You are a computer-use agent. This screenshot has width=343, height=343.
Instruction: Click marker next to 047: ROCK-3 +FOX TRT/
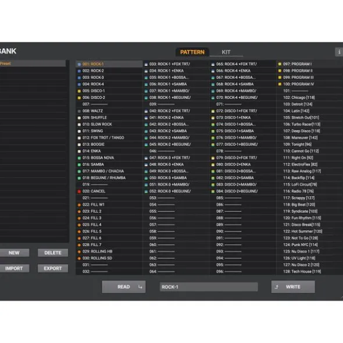(146, 158)
